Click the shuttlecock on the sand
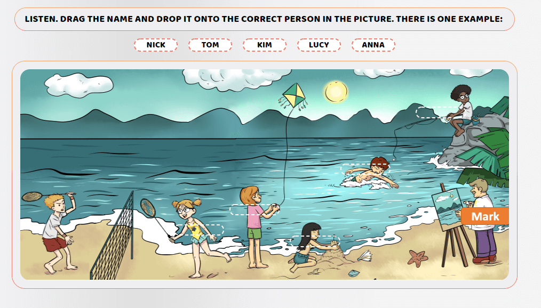This screenshot has height=308, width=541. 365,256
